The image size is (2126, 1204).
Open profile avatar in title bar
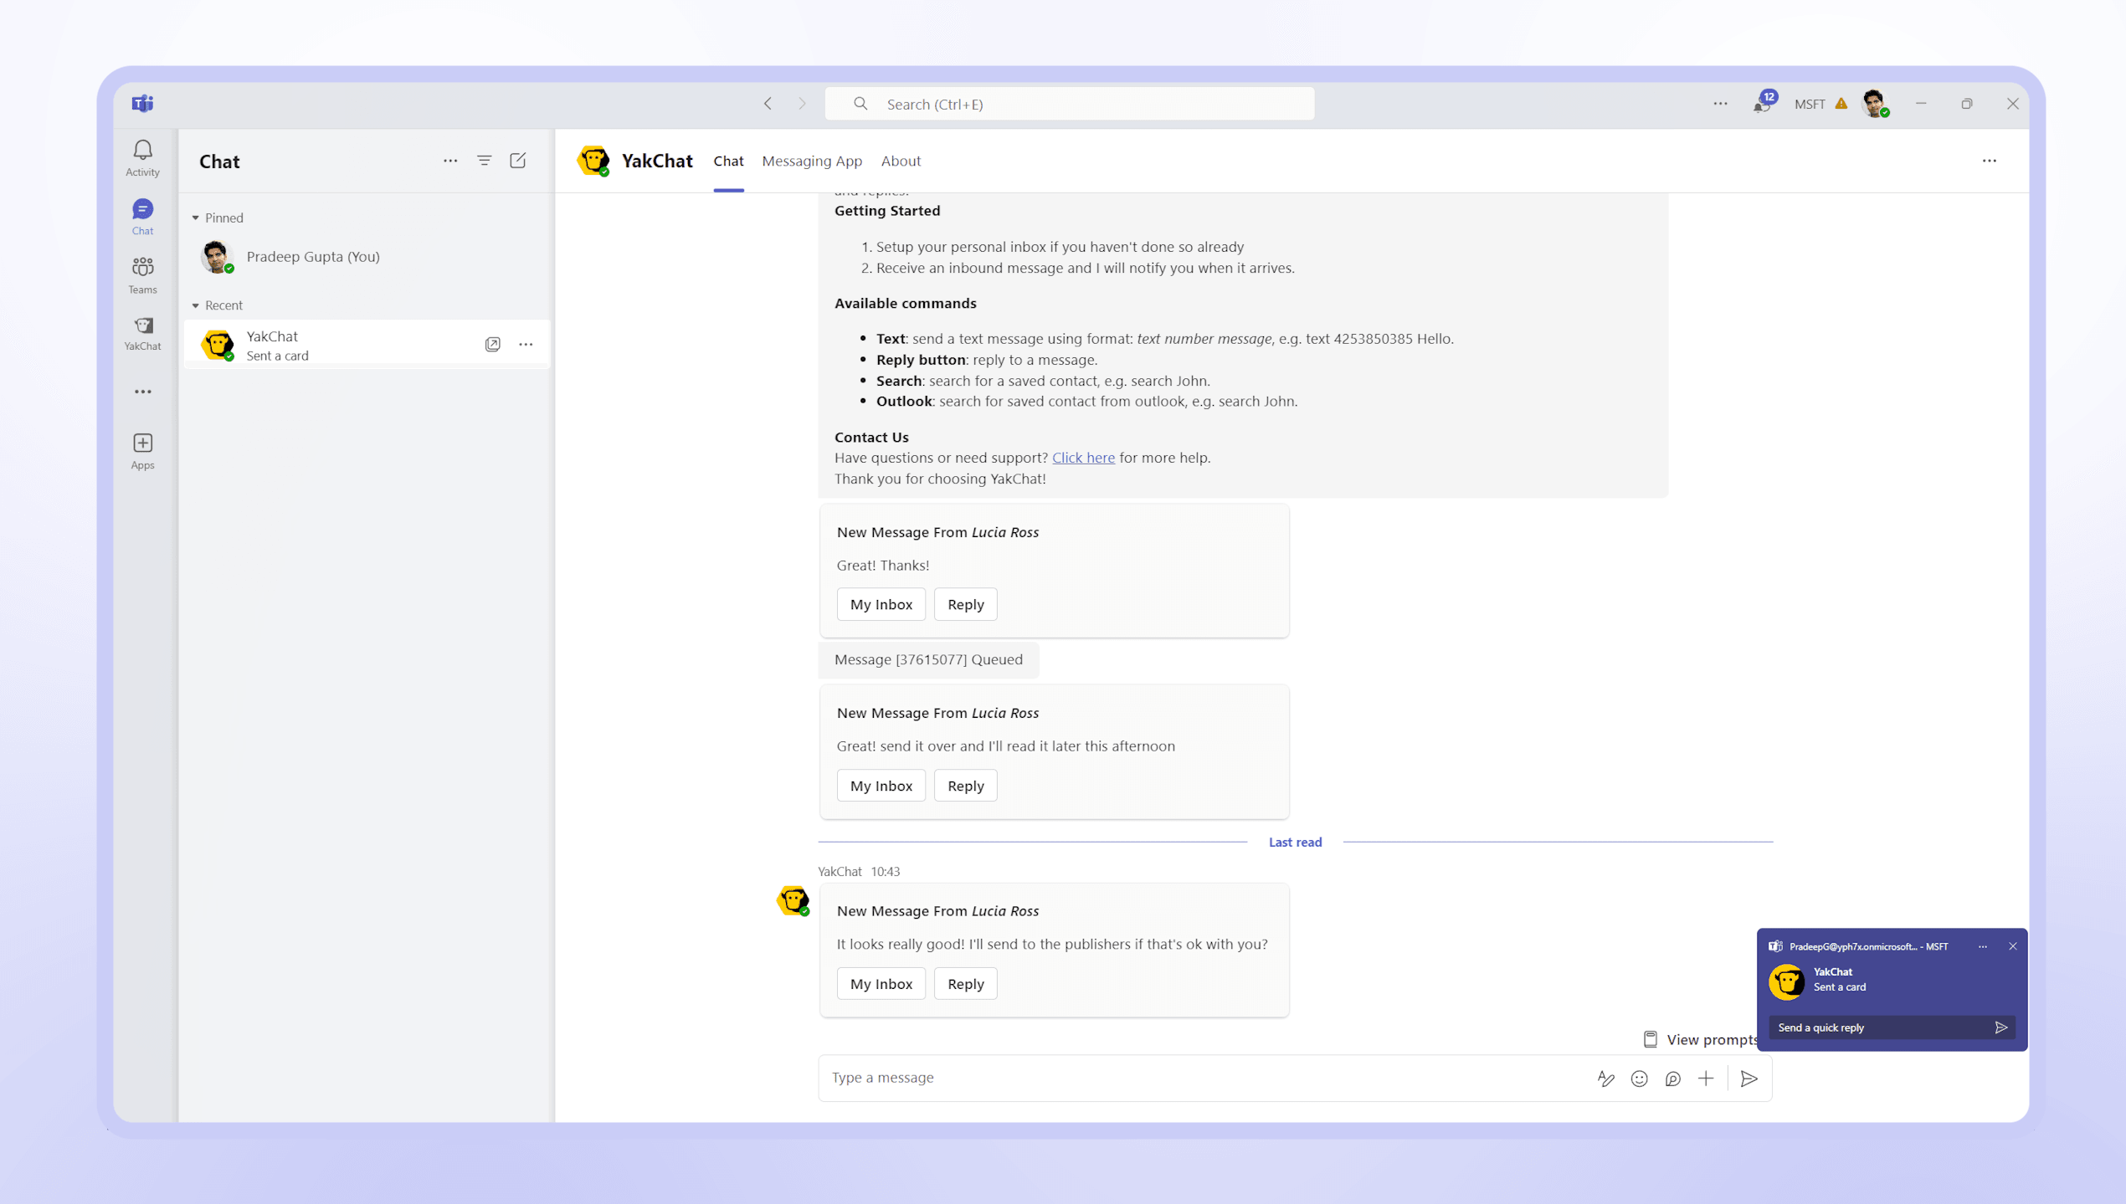point(1875,104)
